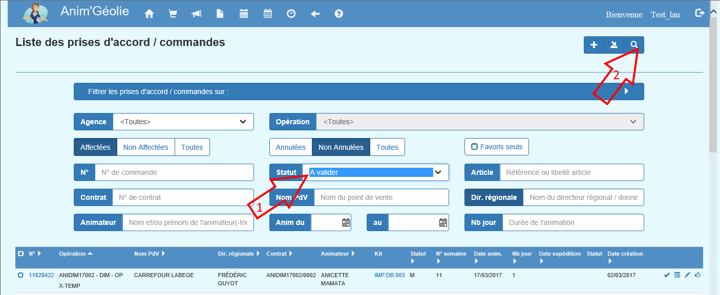Viewport: 720px width, 295px height.
Task: Go to the Home page icon
Action: 150,14
